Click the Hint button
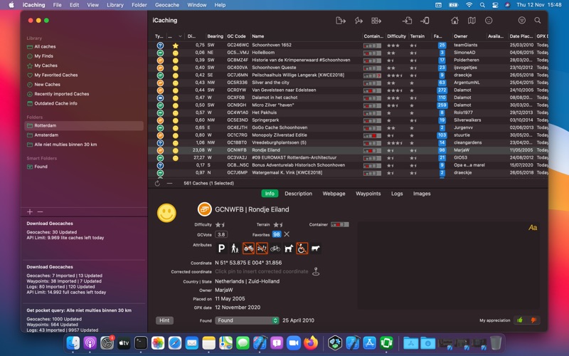Screen dimensions: 569x356 pos(164,320)
